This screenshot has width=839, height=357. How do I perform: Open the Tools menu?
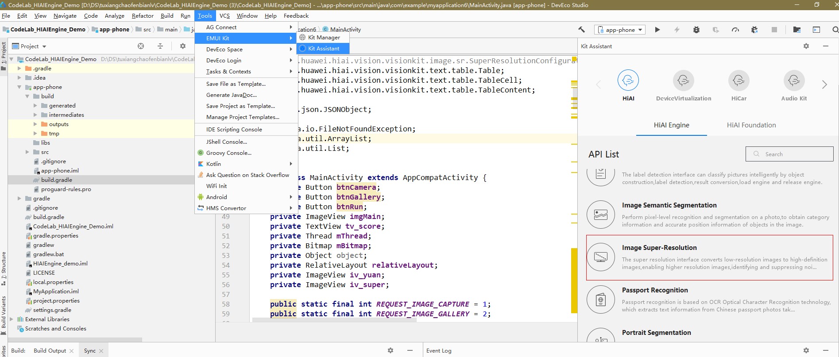[205, 16]
